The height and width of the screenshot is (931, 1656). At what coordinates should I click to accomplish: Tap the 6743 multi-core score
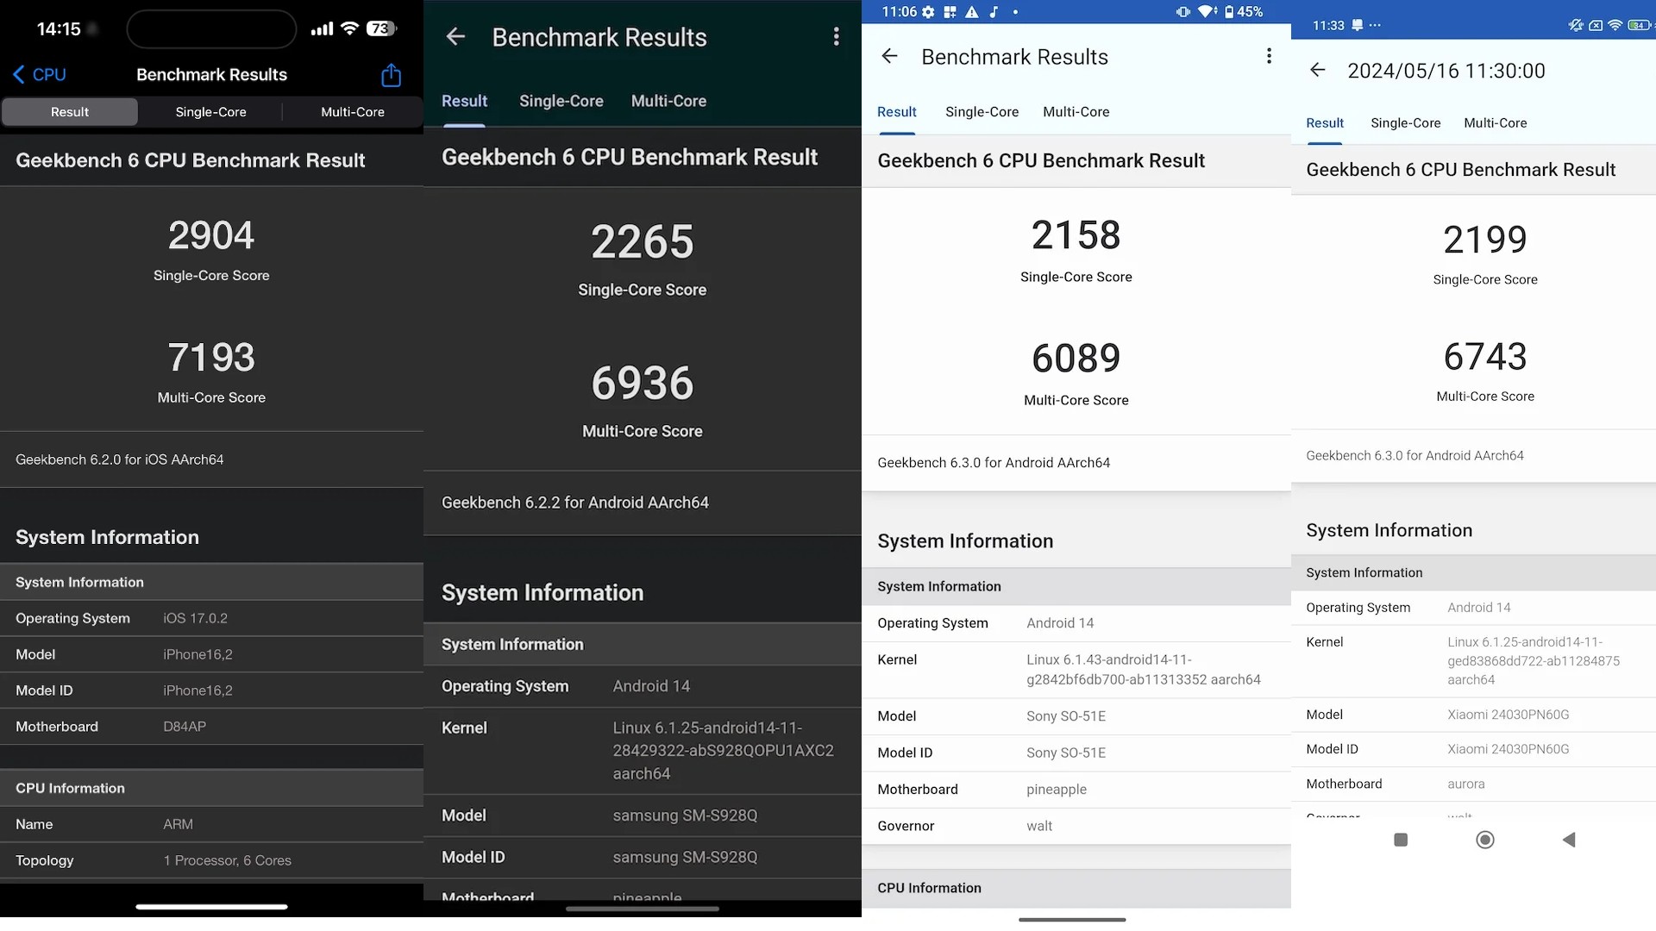pos(1485,357)
